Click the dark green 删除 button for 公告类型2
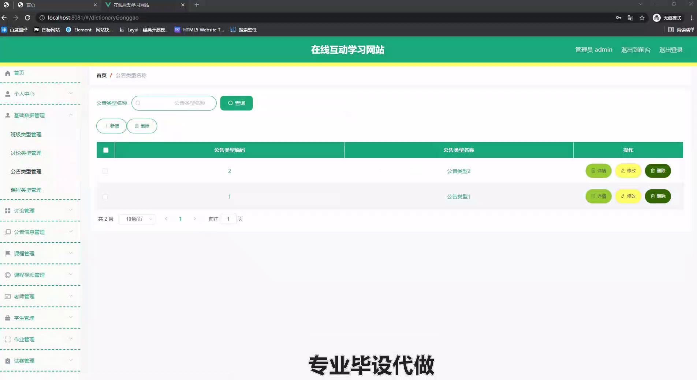 pos(657,171)
